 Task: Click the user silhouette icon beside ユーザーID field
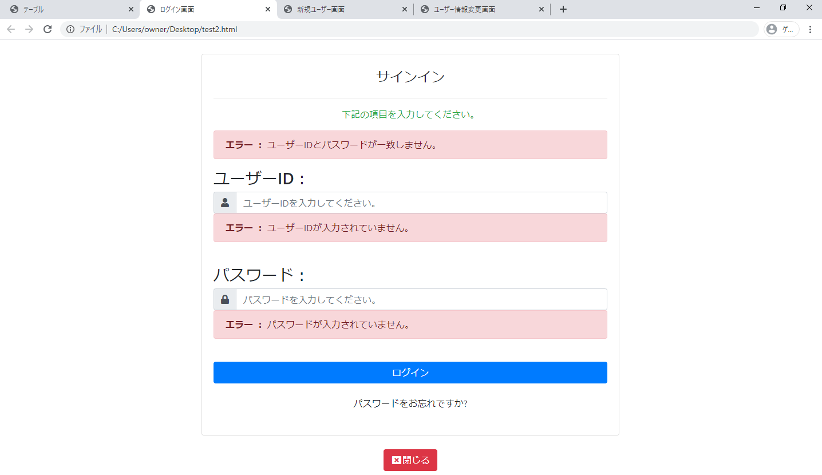point(225,203)
